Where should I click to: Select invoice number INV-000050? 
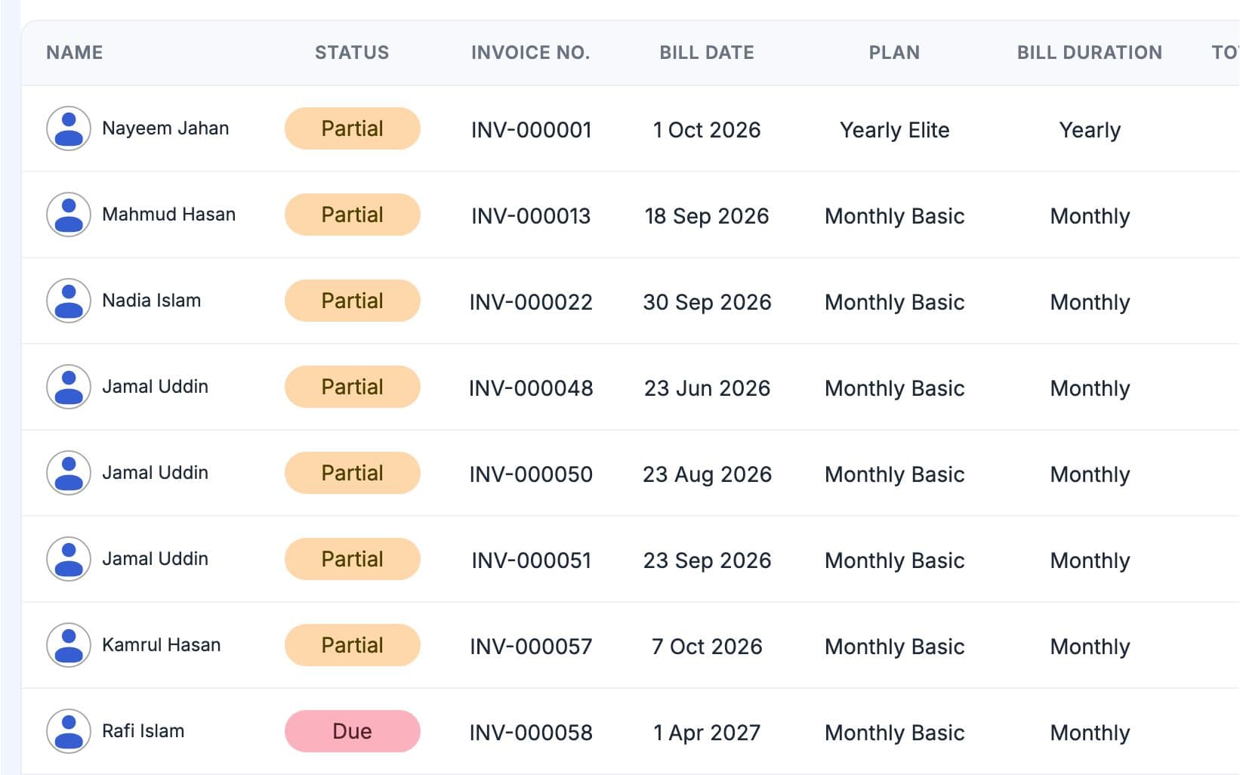[x=531, y=474]
